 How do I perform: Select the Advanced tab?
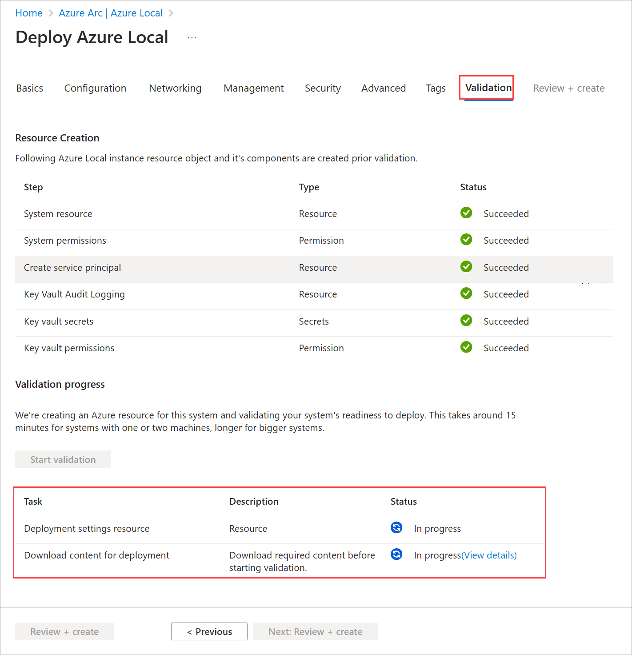pos(384,88)
